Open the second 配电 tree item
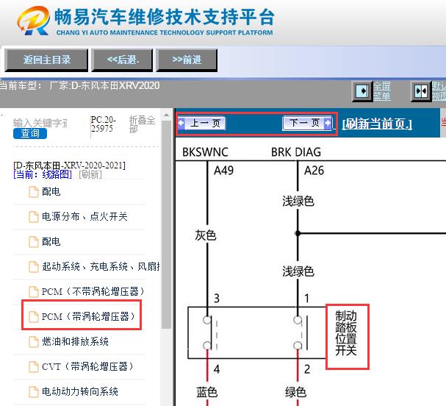The height and width of the screenshot is (406, 446). point(51,241)
